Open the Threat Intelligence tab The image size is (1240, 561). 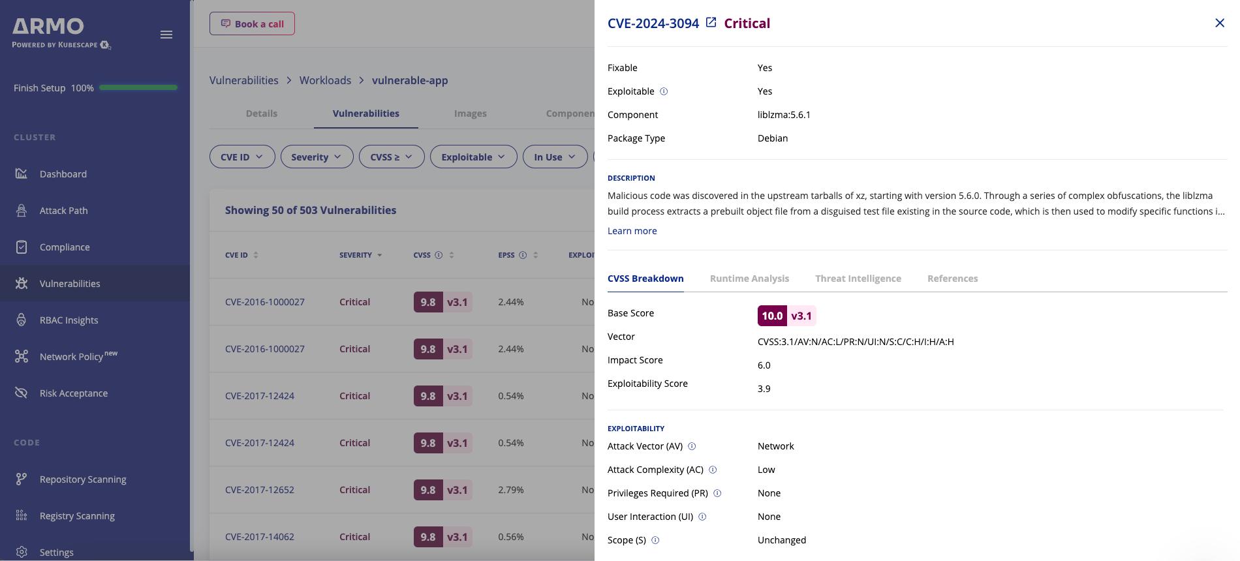click(858, 279)
